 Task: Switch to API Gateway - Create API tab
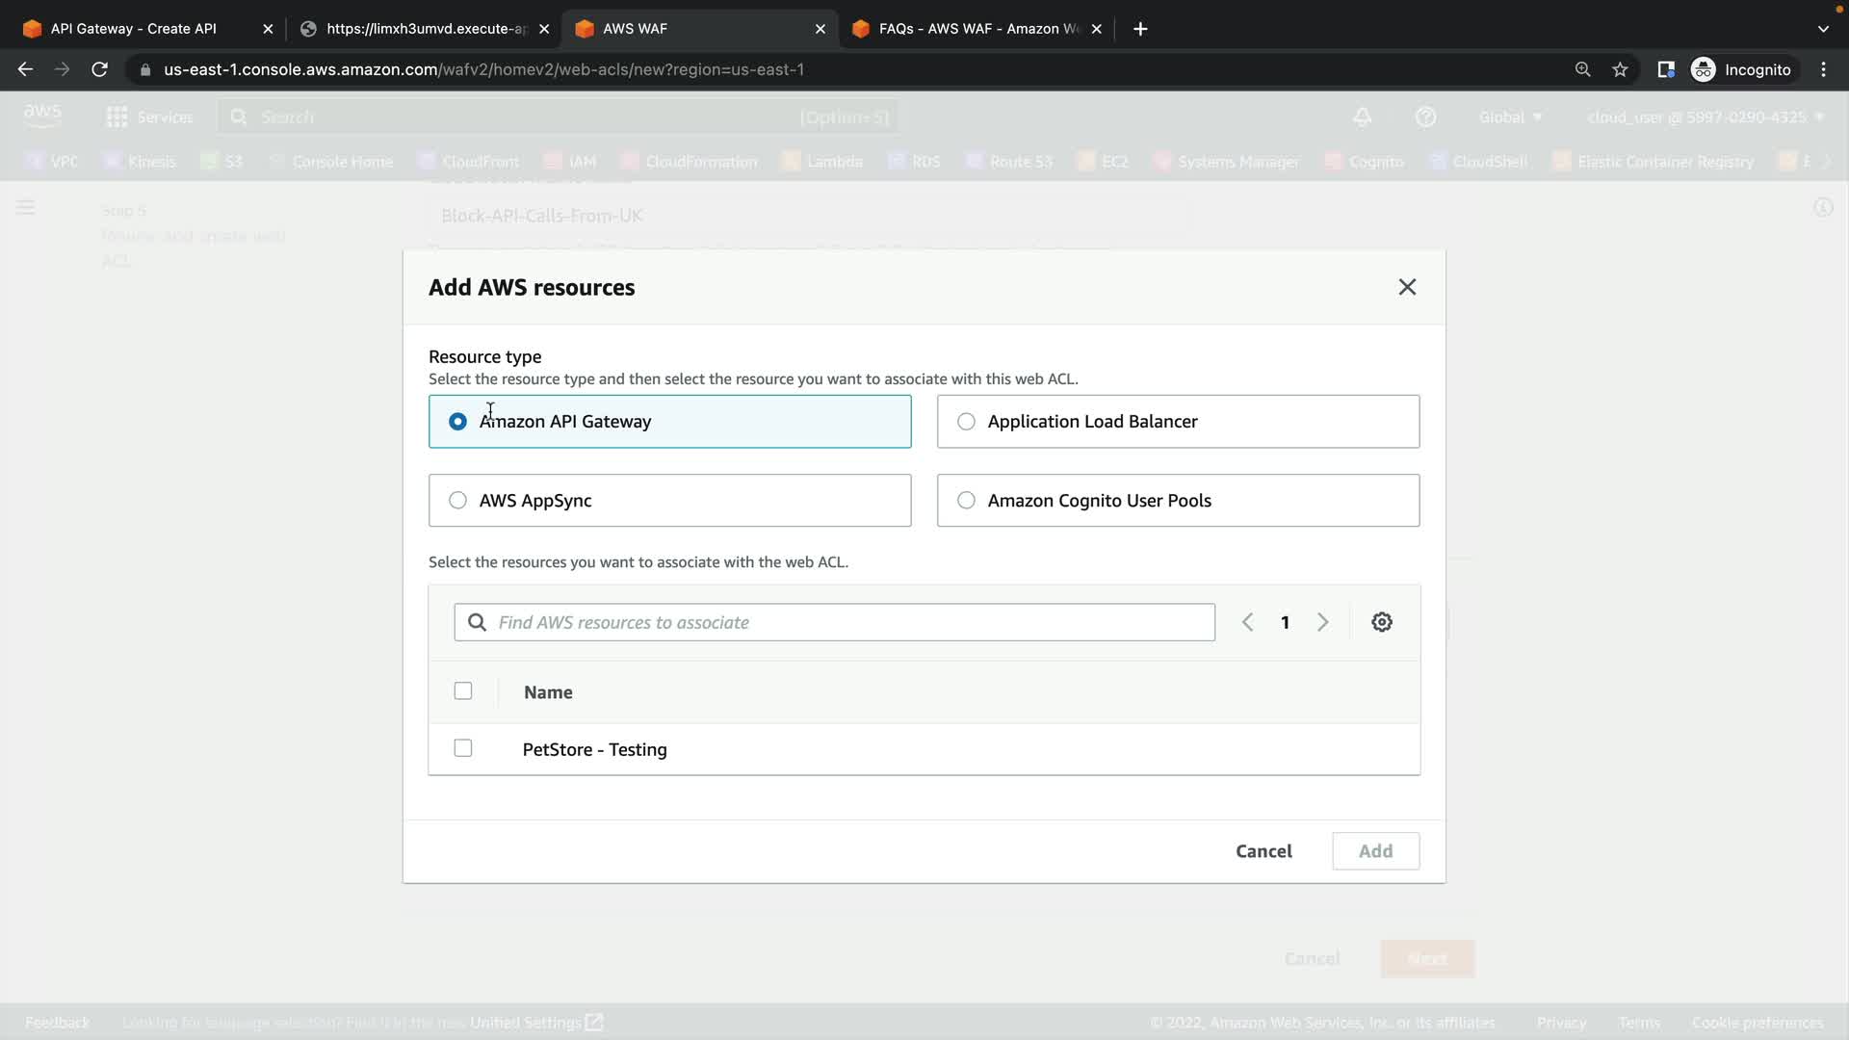coord(135,29)
